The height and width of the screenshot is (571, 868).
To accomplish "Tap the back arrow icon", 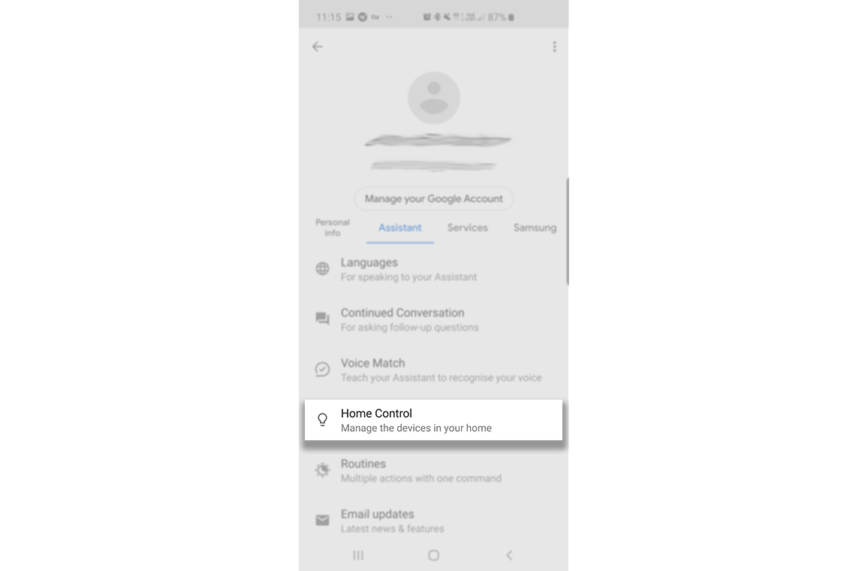I will tap(317, 47).
